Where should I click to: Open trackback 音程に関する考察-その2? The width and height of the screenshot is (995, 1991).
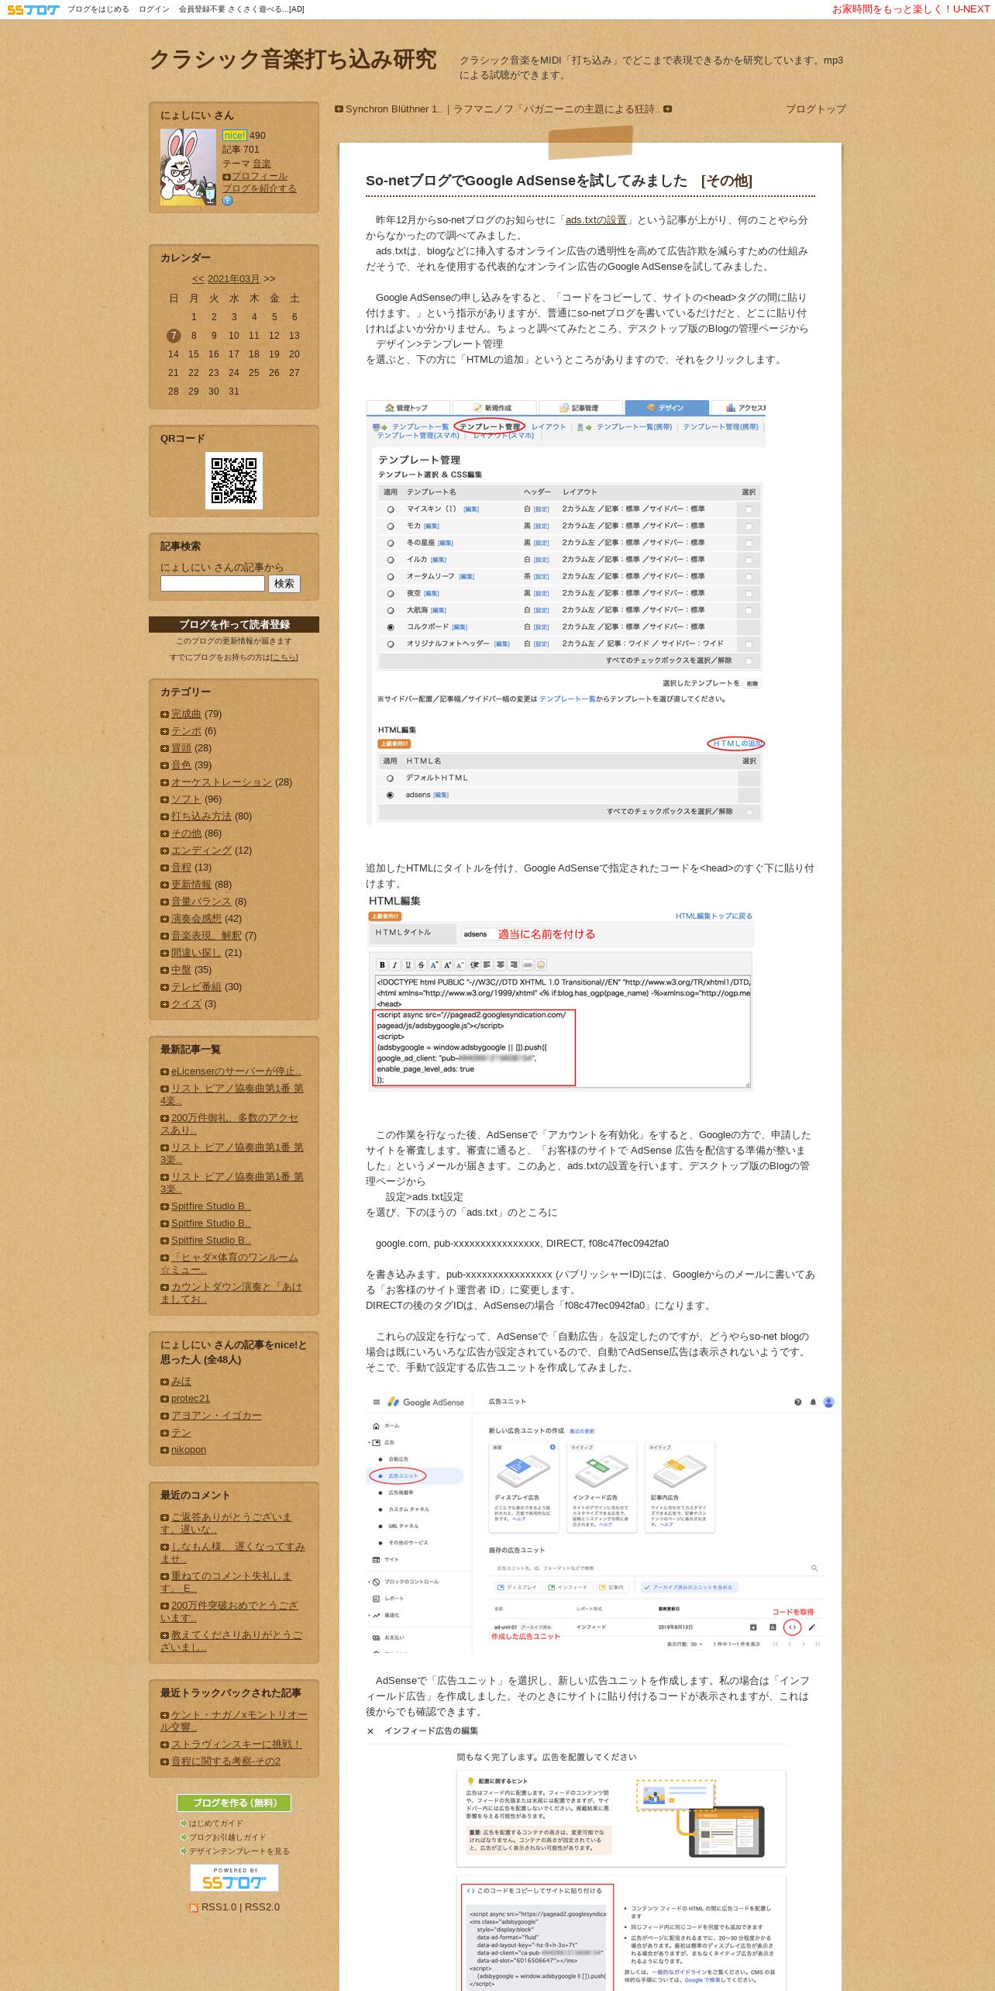[226, 1762]
